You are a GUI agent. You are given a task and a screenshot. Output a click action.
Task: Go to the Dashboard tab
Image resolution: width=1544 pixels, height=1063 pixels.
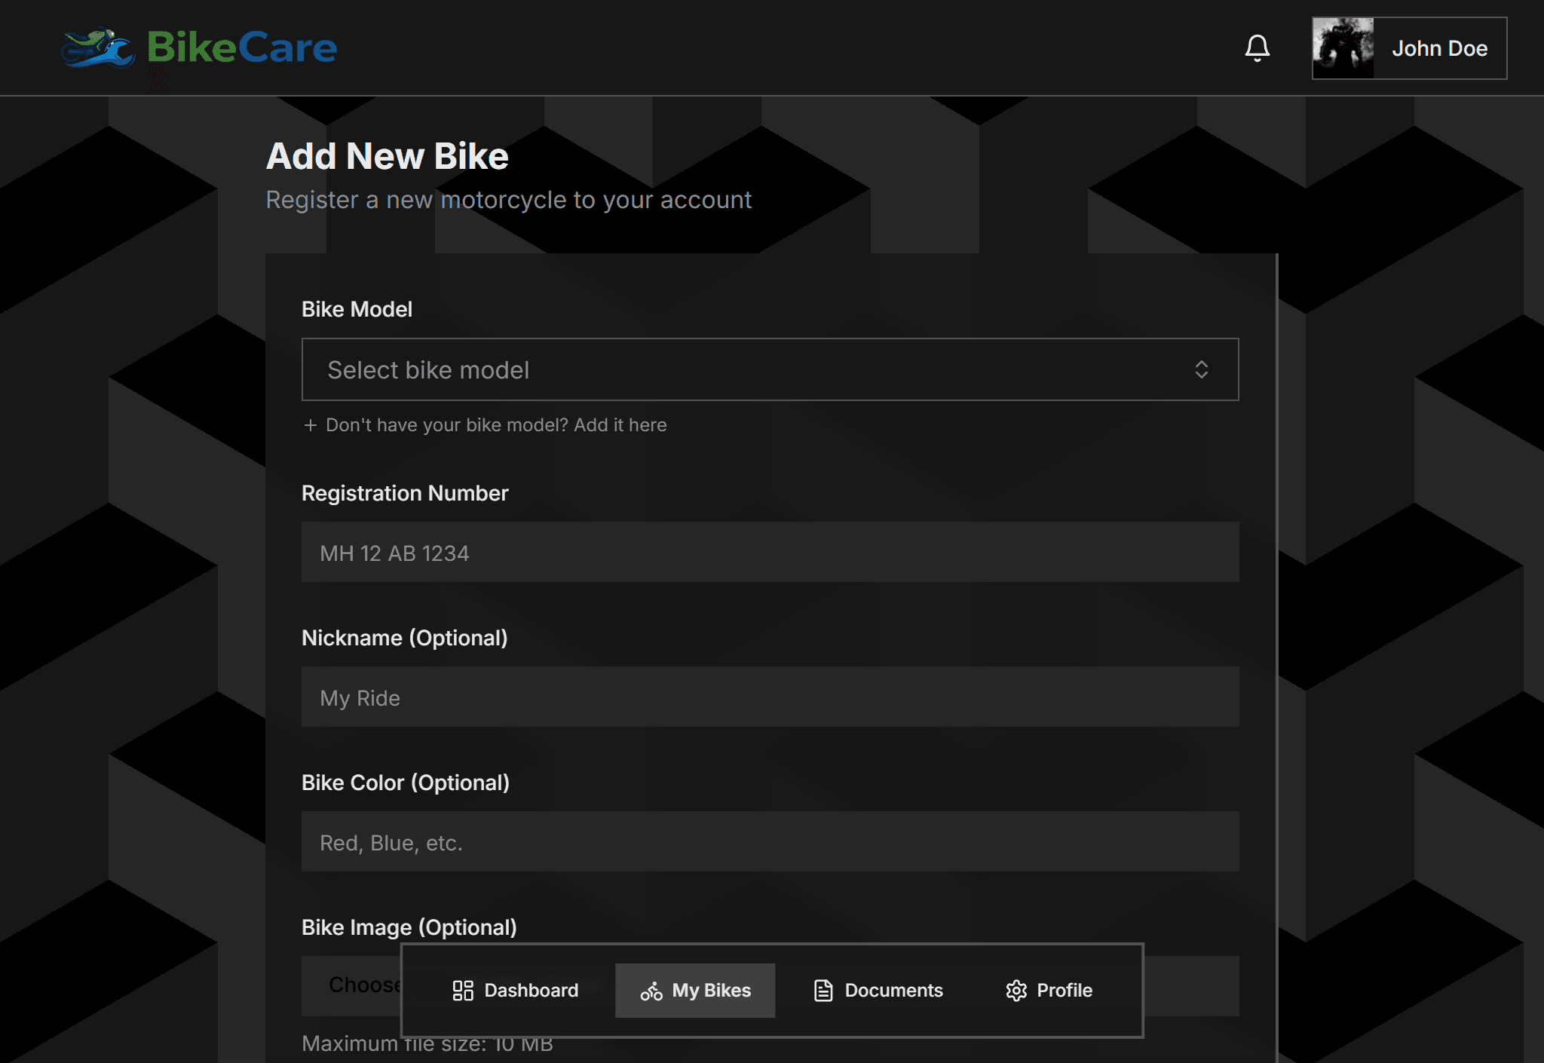click(x=516, y=991)
